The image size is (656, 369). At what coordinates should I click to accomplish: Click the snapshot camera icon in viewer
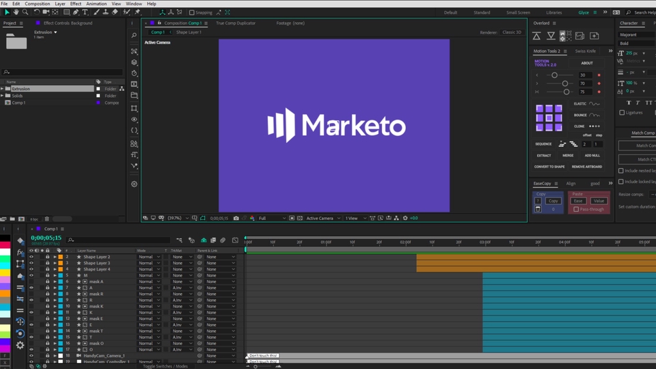pos(236,218)
